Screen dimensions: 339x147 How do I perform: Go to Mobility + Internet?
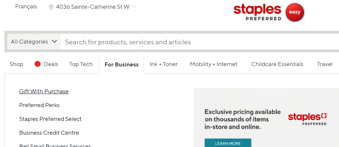coord(214,64)
